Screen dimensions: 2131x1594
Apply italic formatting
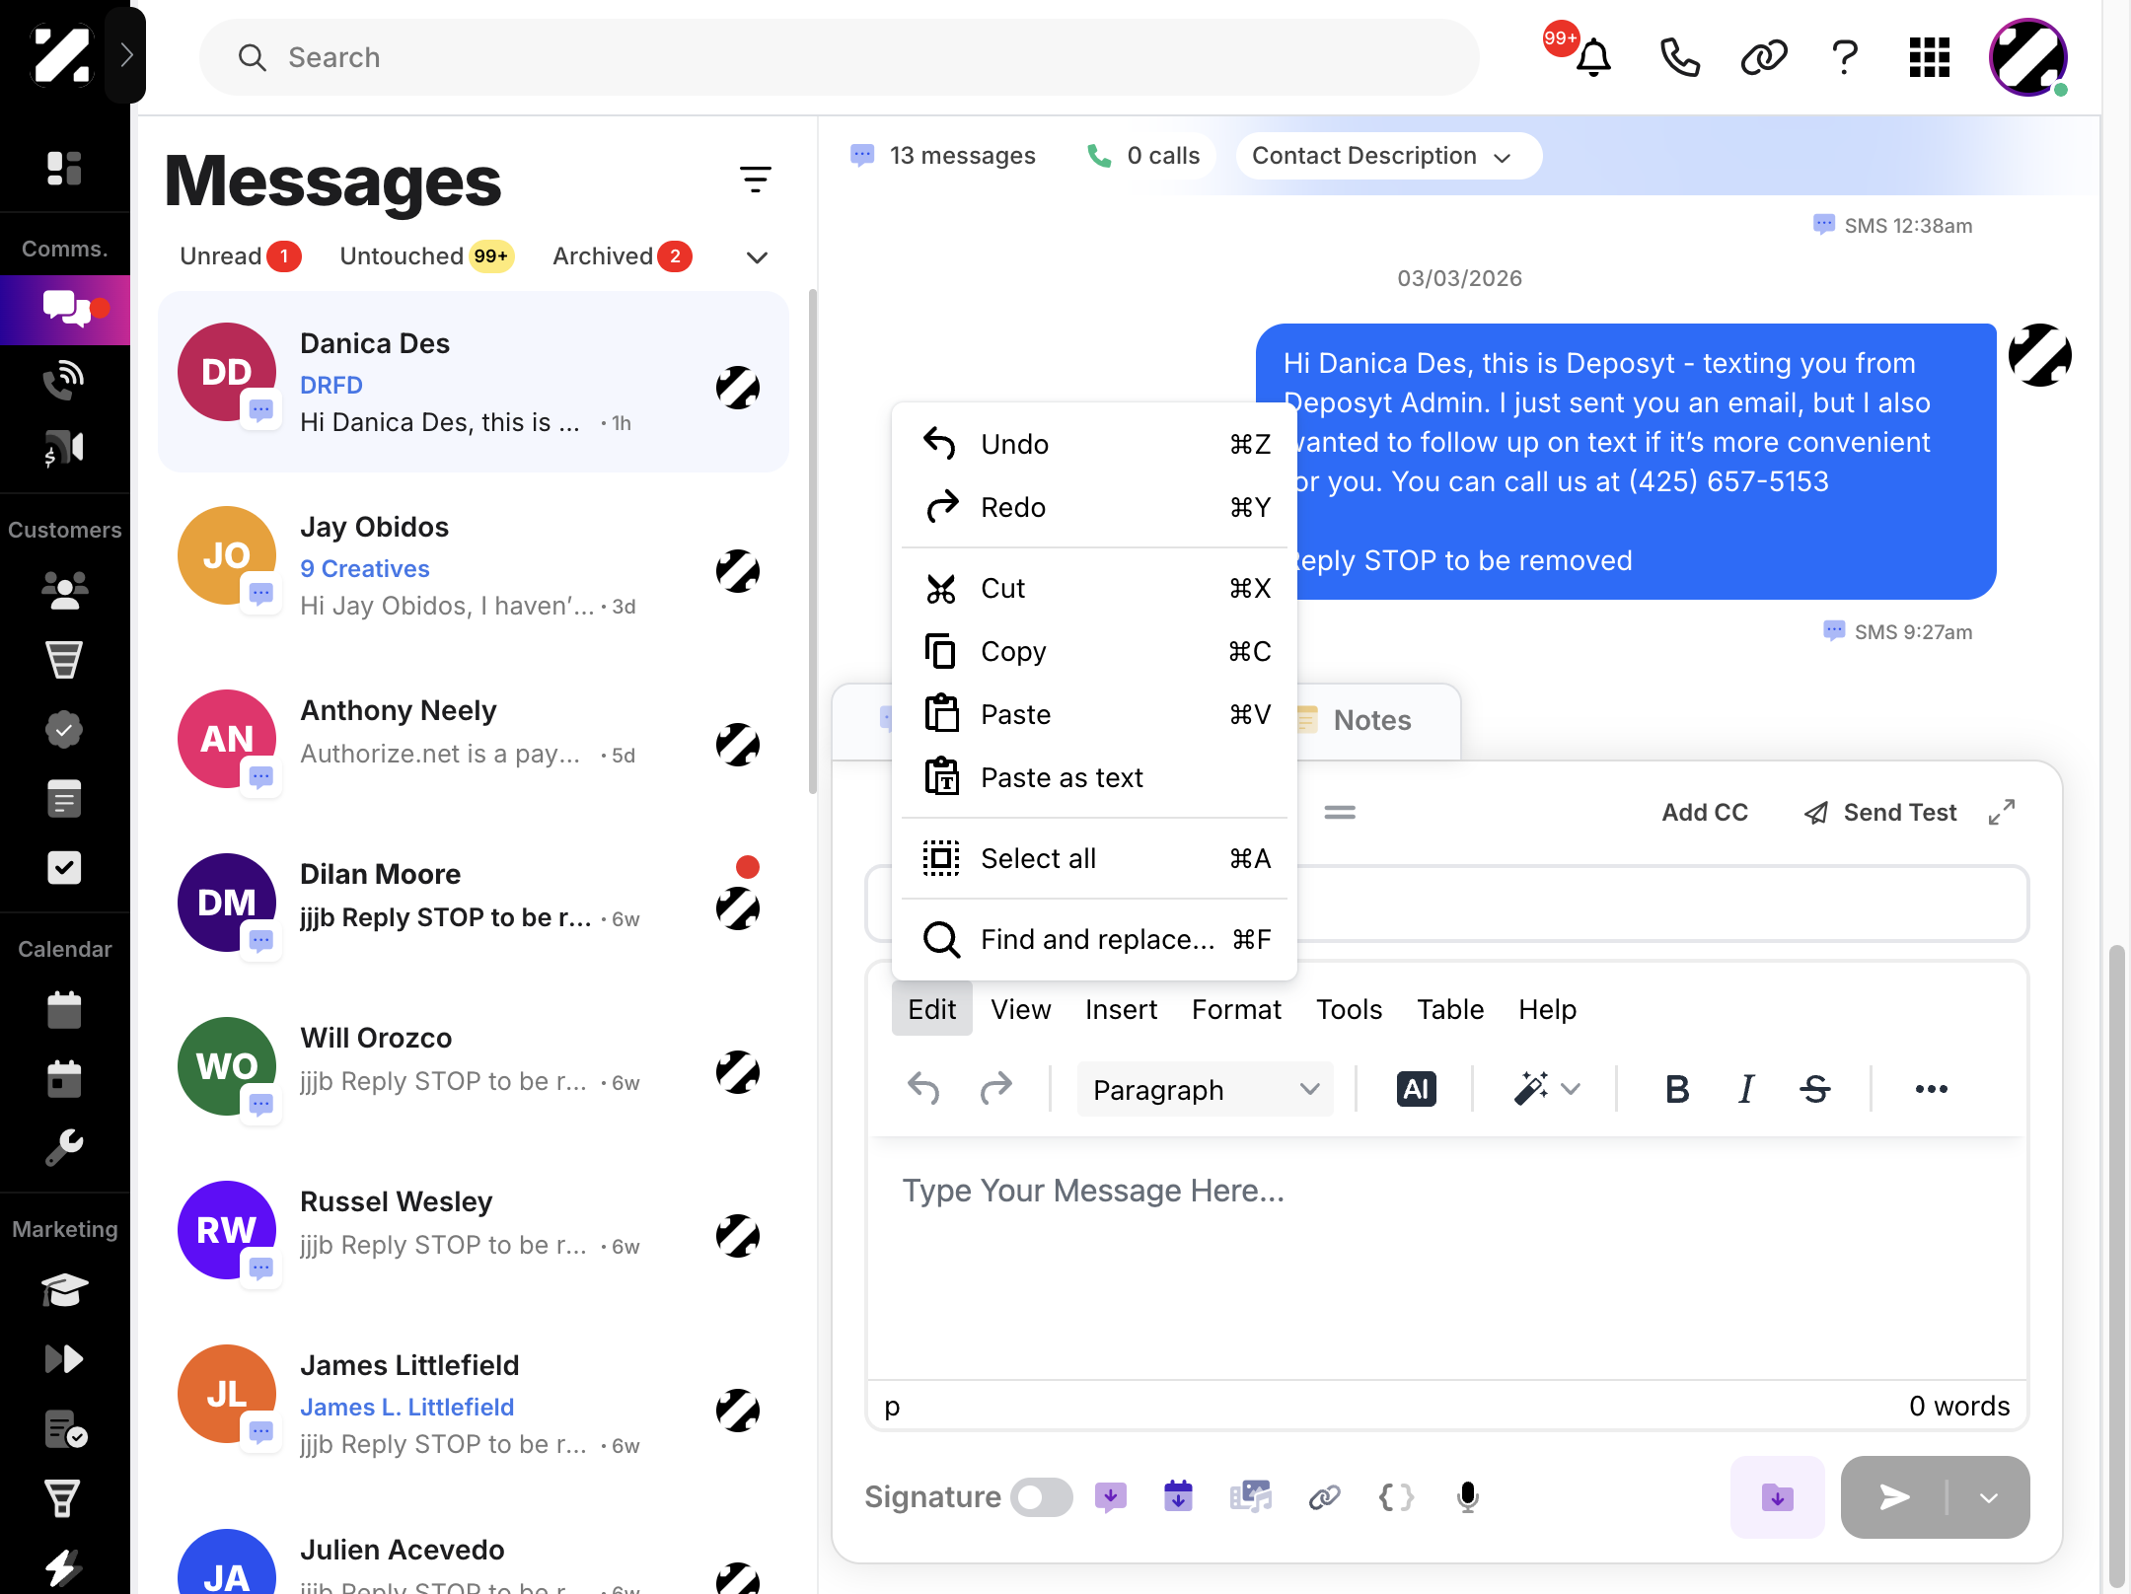(x=1745, y=1089)
